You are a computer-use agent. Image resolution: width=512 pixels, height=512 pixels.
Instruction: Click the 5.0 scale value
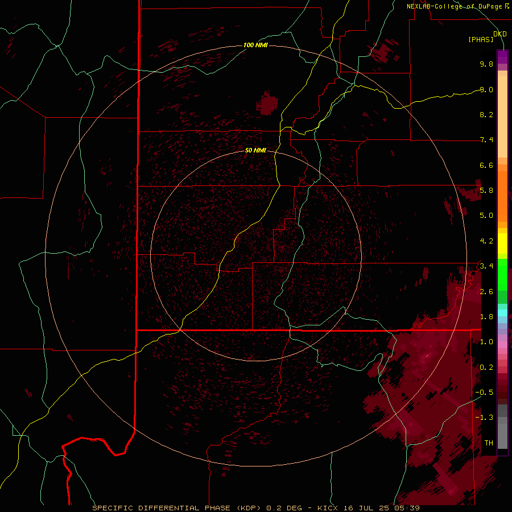point(486,216)
